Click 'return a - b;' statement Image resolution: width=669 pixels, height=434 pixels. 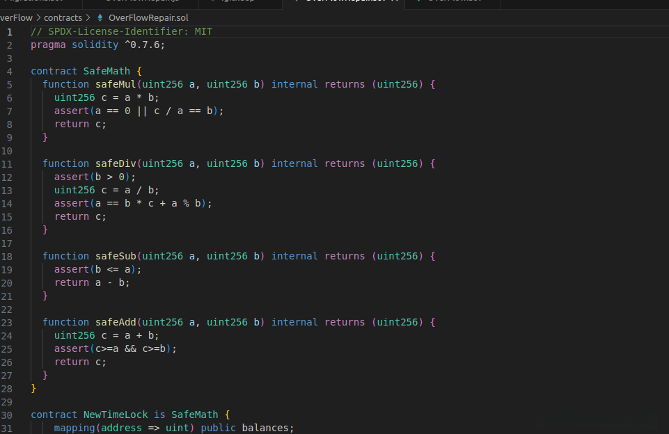92,282
